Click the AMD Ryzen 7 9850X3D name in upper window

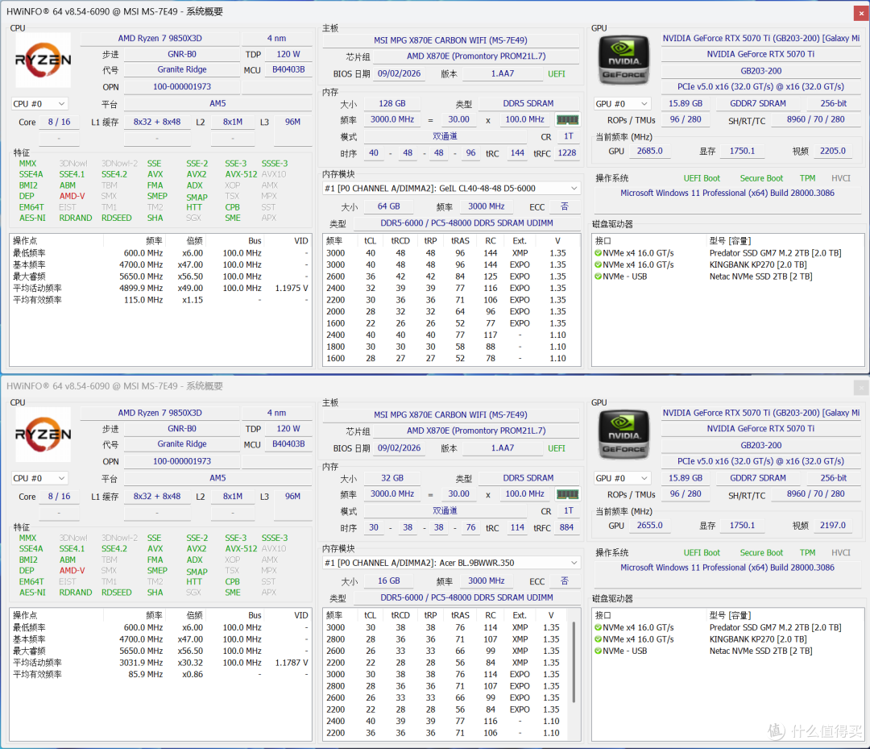pyautogui.click(x=159, y=39)
